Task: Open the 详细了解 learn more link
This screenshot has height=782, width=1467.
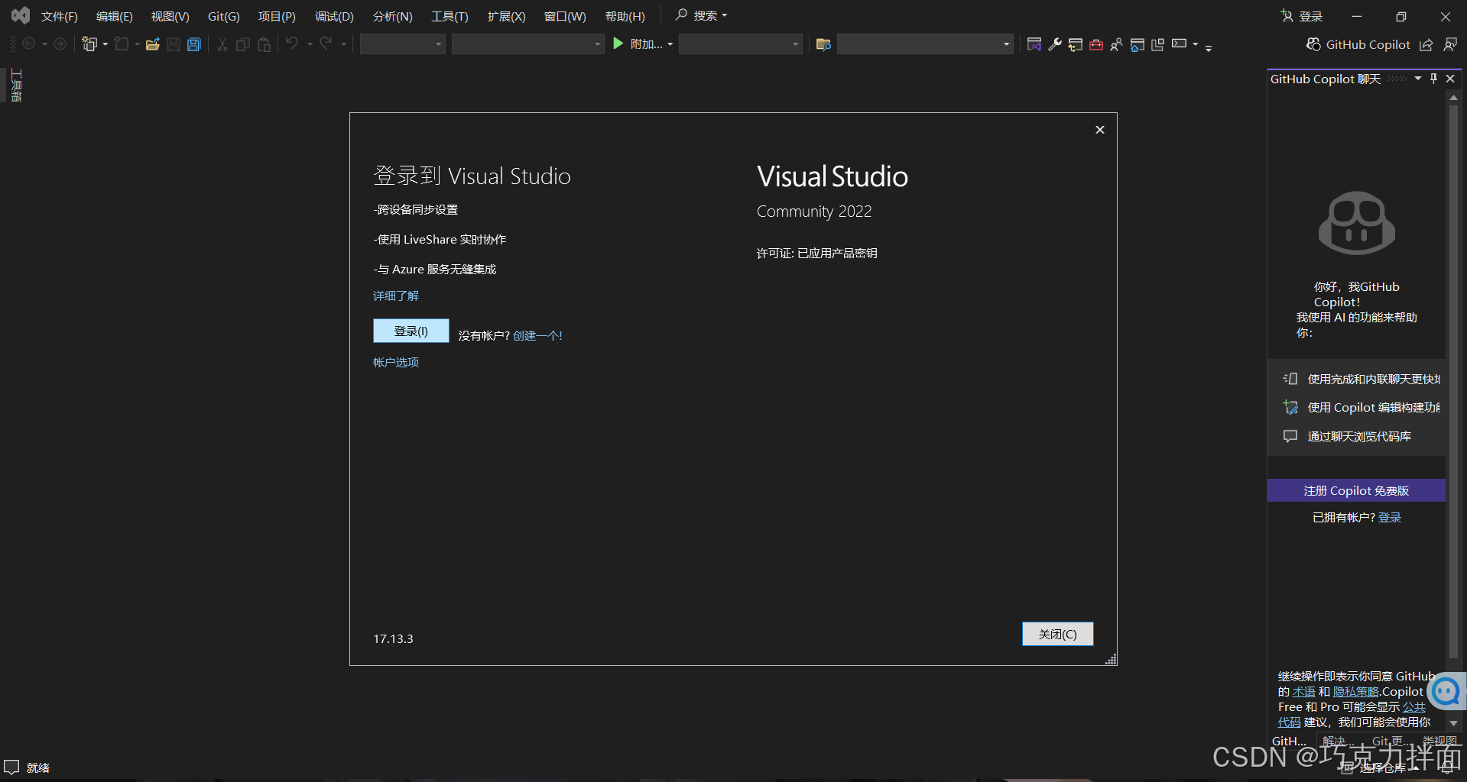Action: point(396,296)
